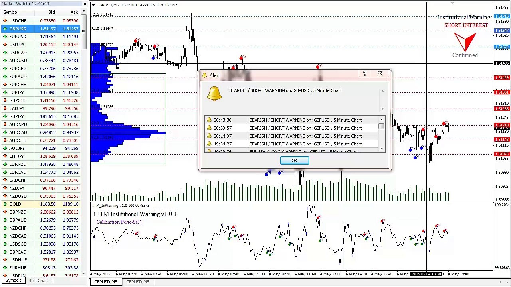Click the arrow icon beside GBPJPY

tap(5, 116)
